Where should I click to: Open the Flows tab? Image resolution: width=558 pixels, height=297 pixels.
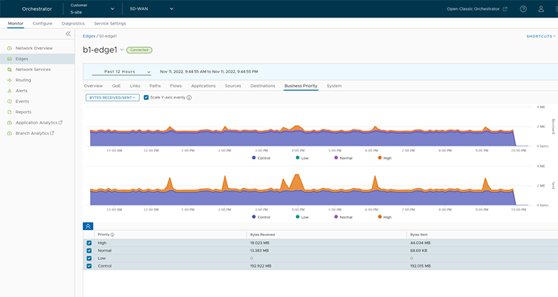coord(175,86)
